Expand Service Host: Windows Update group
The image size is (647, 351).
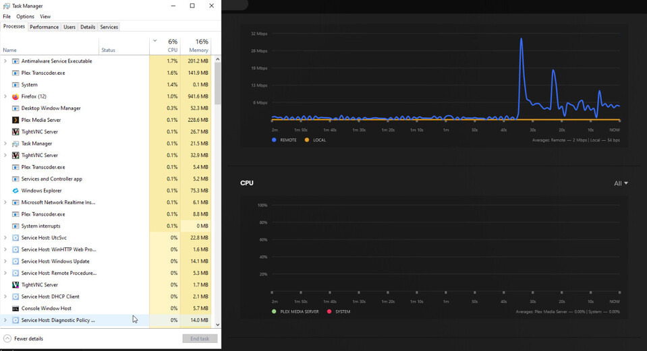[5, 261]
